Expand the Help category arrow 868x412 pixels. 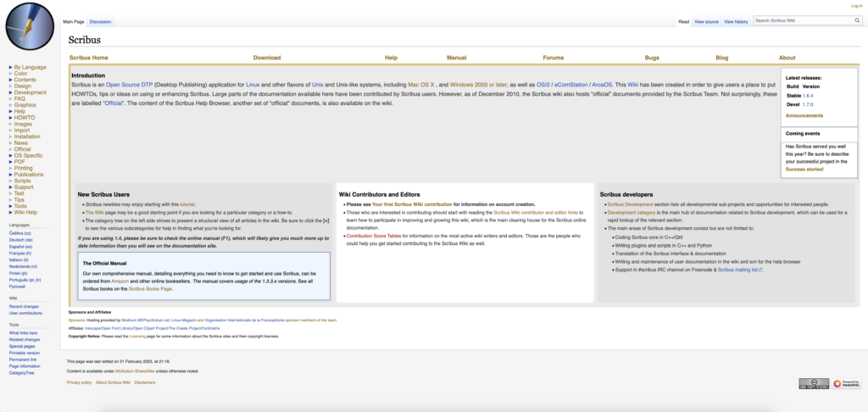tap(10, 111)
